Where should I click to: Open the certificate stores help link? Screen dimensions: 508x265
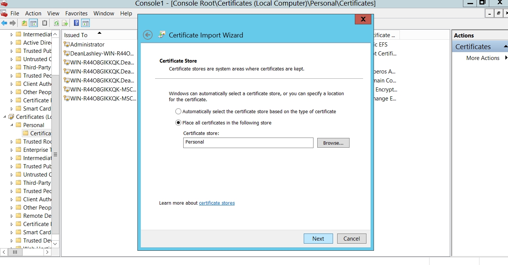pos(217,203)
